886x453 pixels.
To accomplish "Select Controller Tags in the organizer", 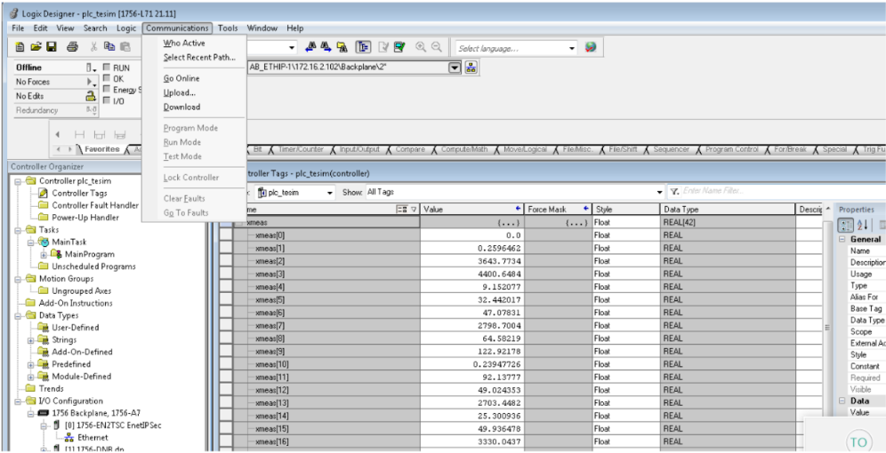I will 80,193.
